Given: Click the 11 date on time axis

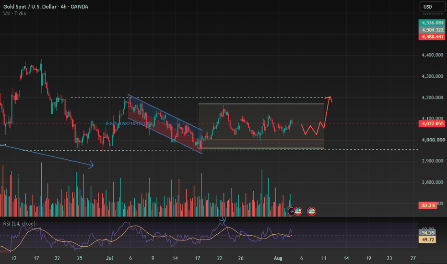Looking at the screenshot, I should (324, 258).
